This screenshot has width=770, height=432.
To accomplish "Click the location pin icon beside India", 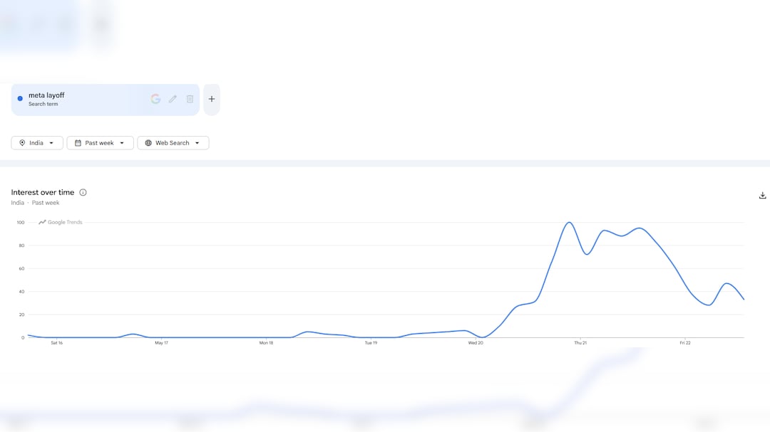I will [22, 142].
